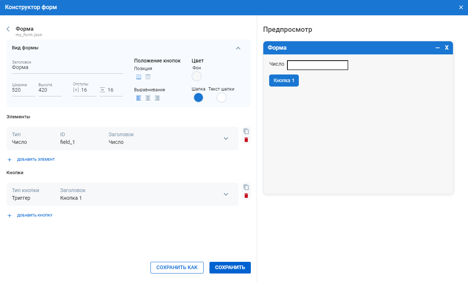468x283 pixels.
Task: Collapse the Вид формы section
Action: point(238,48)
